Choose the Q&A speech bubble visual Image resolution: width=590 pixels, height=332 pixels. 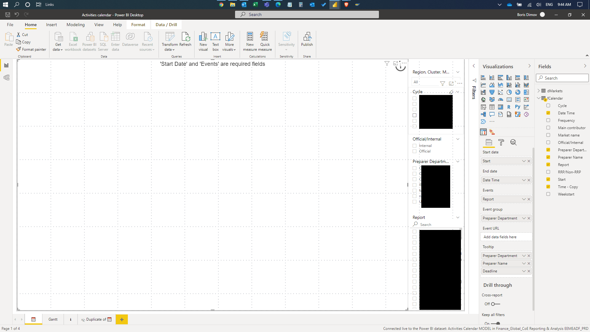[x=492, y=114]
